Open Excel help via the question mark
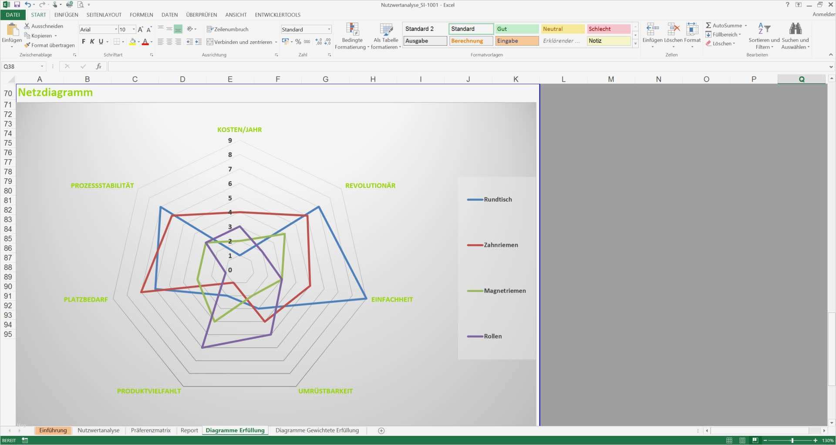Screen dimensions: 836x445 [787, 5]
